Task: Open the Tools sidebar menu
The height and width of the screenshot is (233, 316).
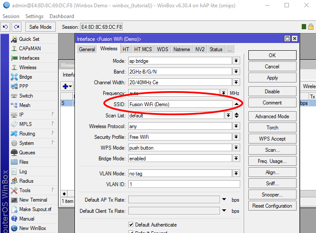Action: click(x=34, y=190)
